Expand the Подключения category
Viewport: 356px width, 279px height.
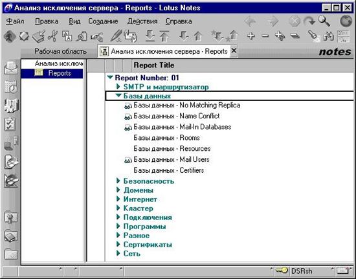pos(118,217)
